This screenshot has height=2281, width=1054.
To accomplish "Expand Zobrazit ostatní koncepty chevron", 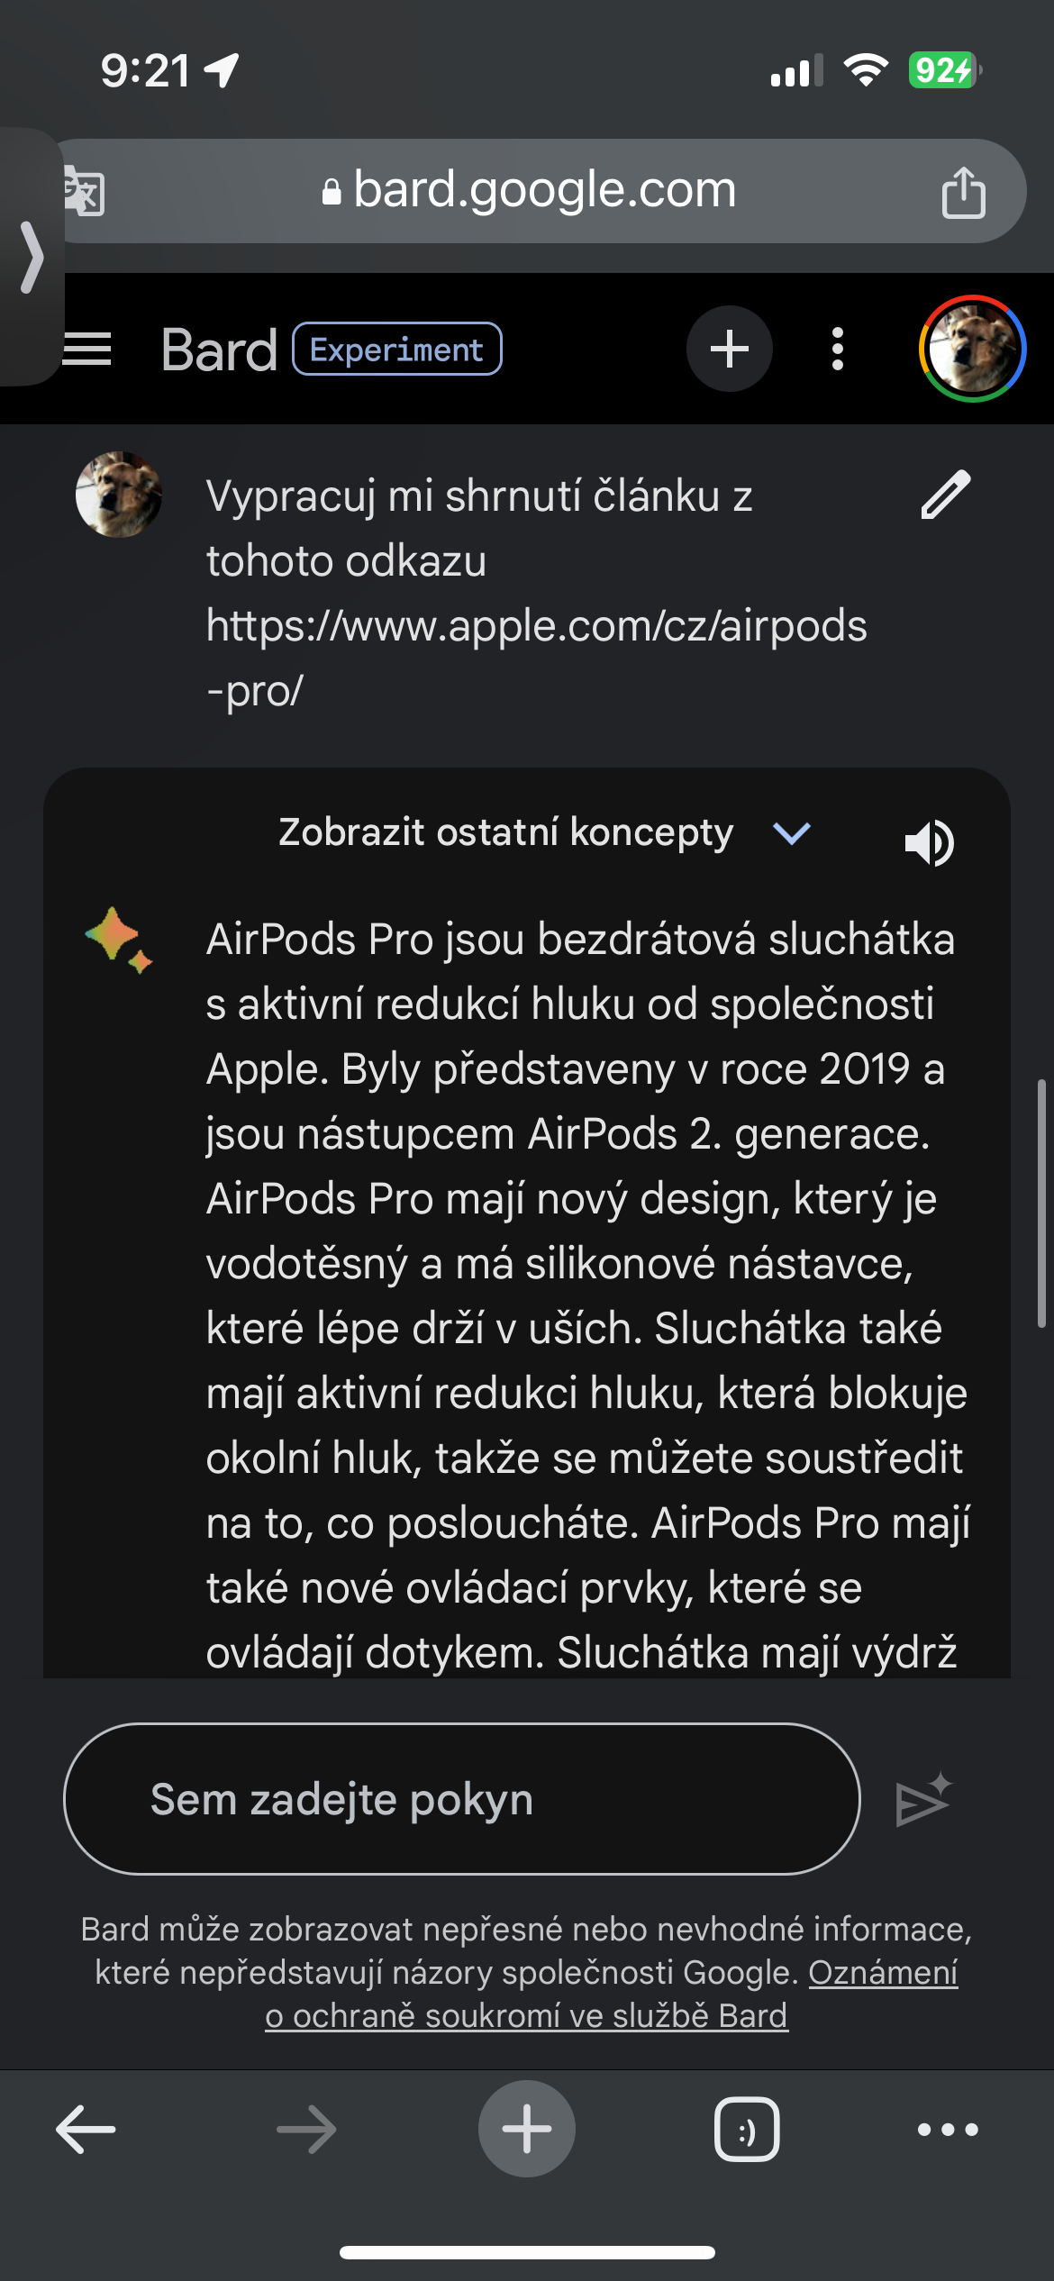I will [792, 832].
